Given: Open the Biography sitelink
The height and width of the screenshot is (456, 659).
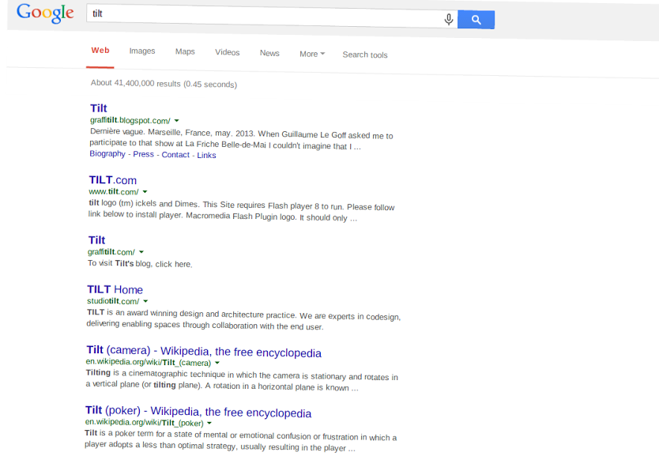Looking at the screenshot, I should coord(107,153).
